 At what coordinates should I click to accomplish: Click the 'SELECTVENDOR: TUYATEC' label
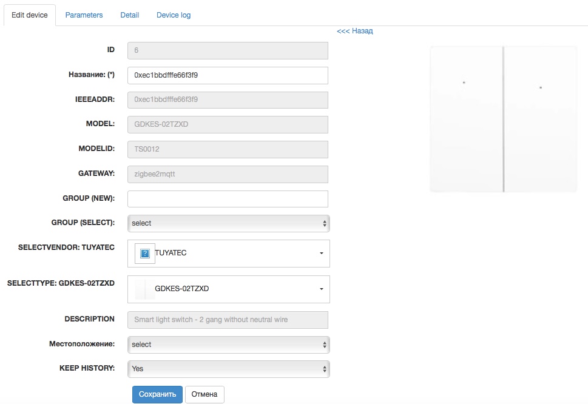[x=66, y=247]
